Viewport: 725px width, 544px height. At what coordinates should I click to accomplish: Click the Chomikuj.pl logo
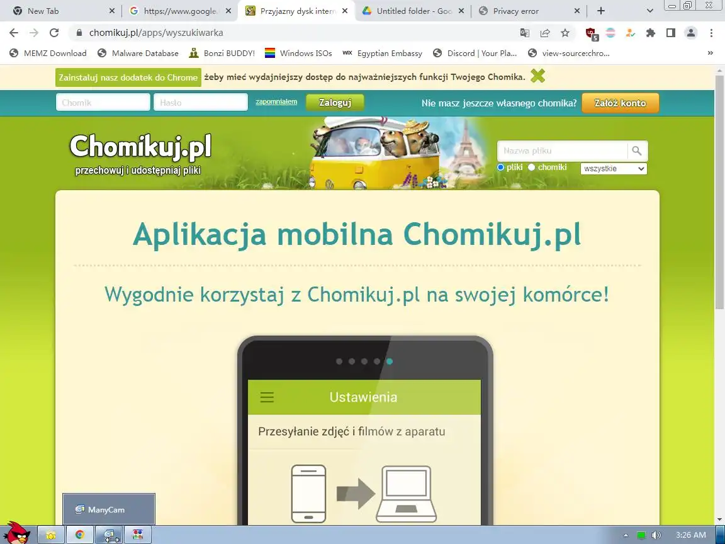pos(140,147)
